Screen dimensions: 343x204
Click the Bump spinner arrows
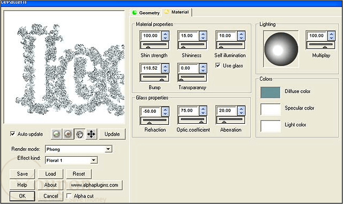pos(165,69)
